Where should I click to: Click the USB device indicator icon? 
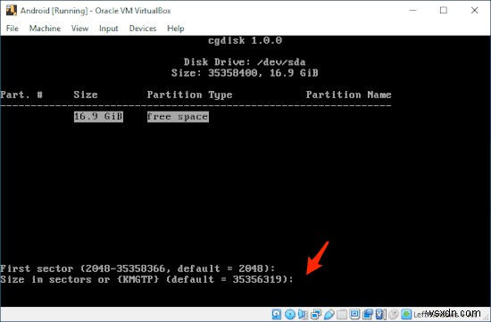pos(329,314)
